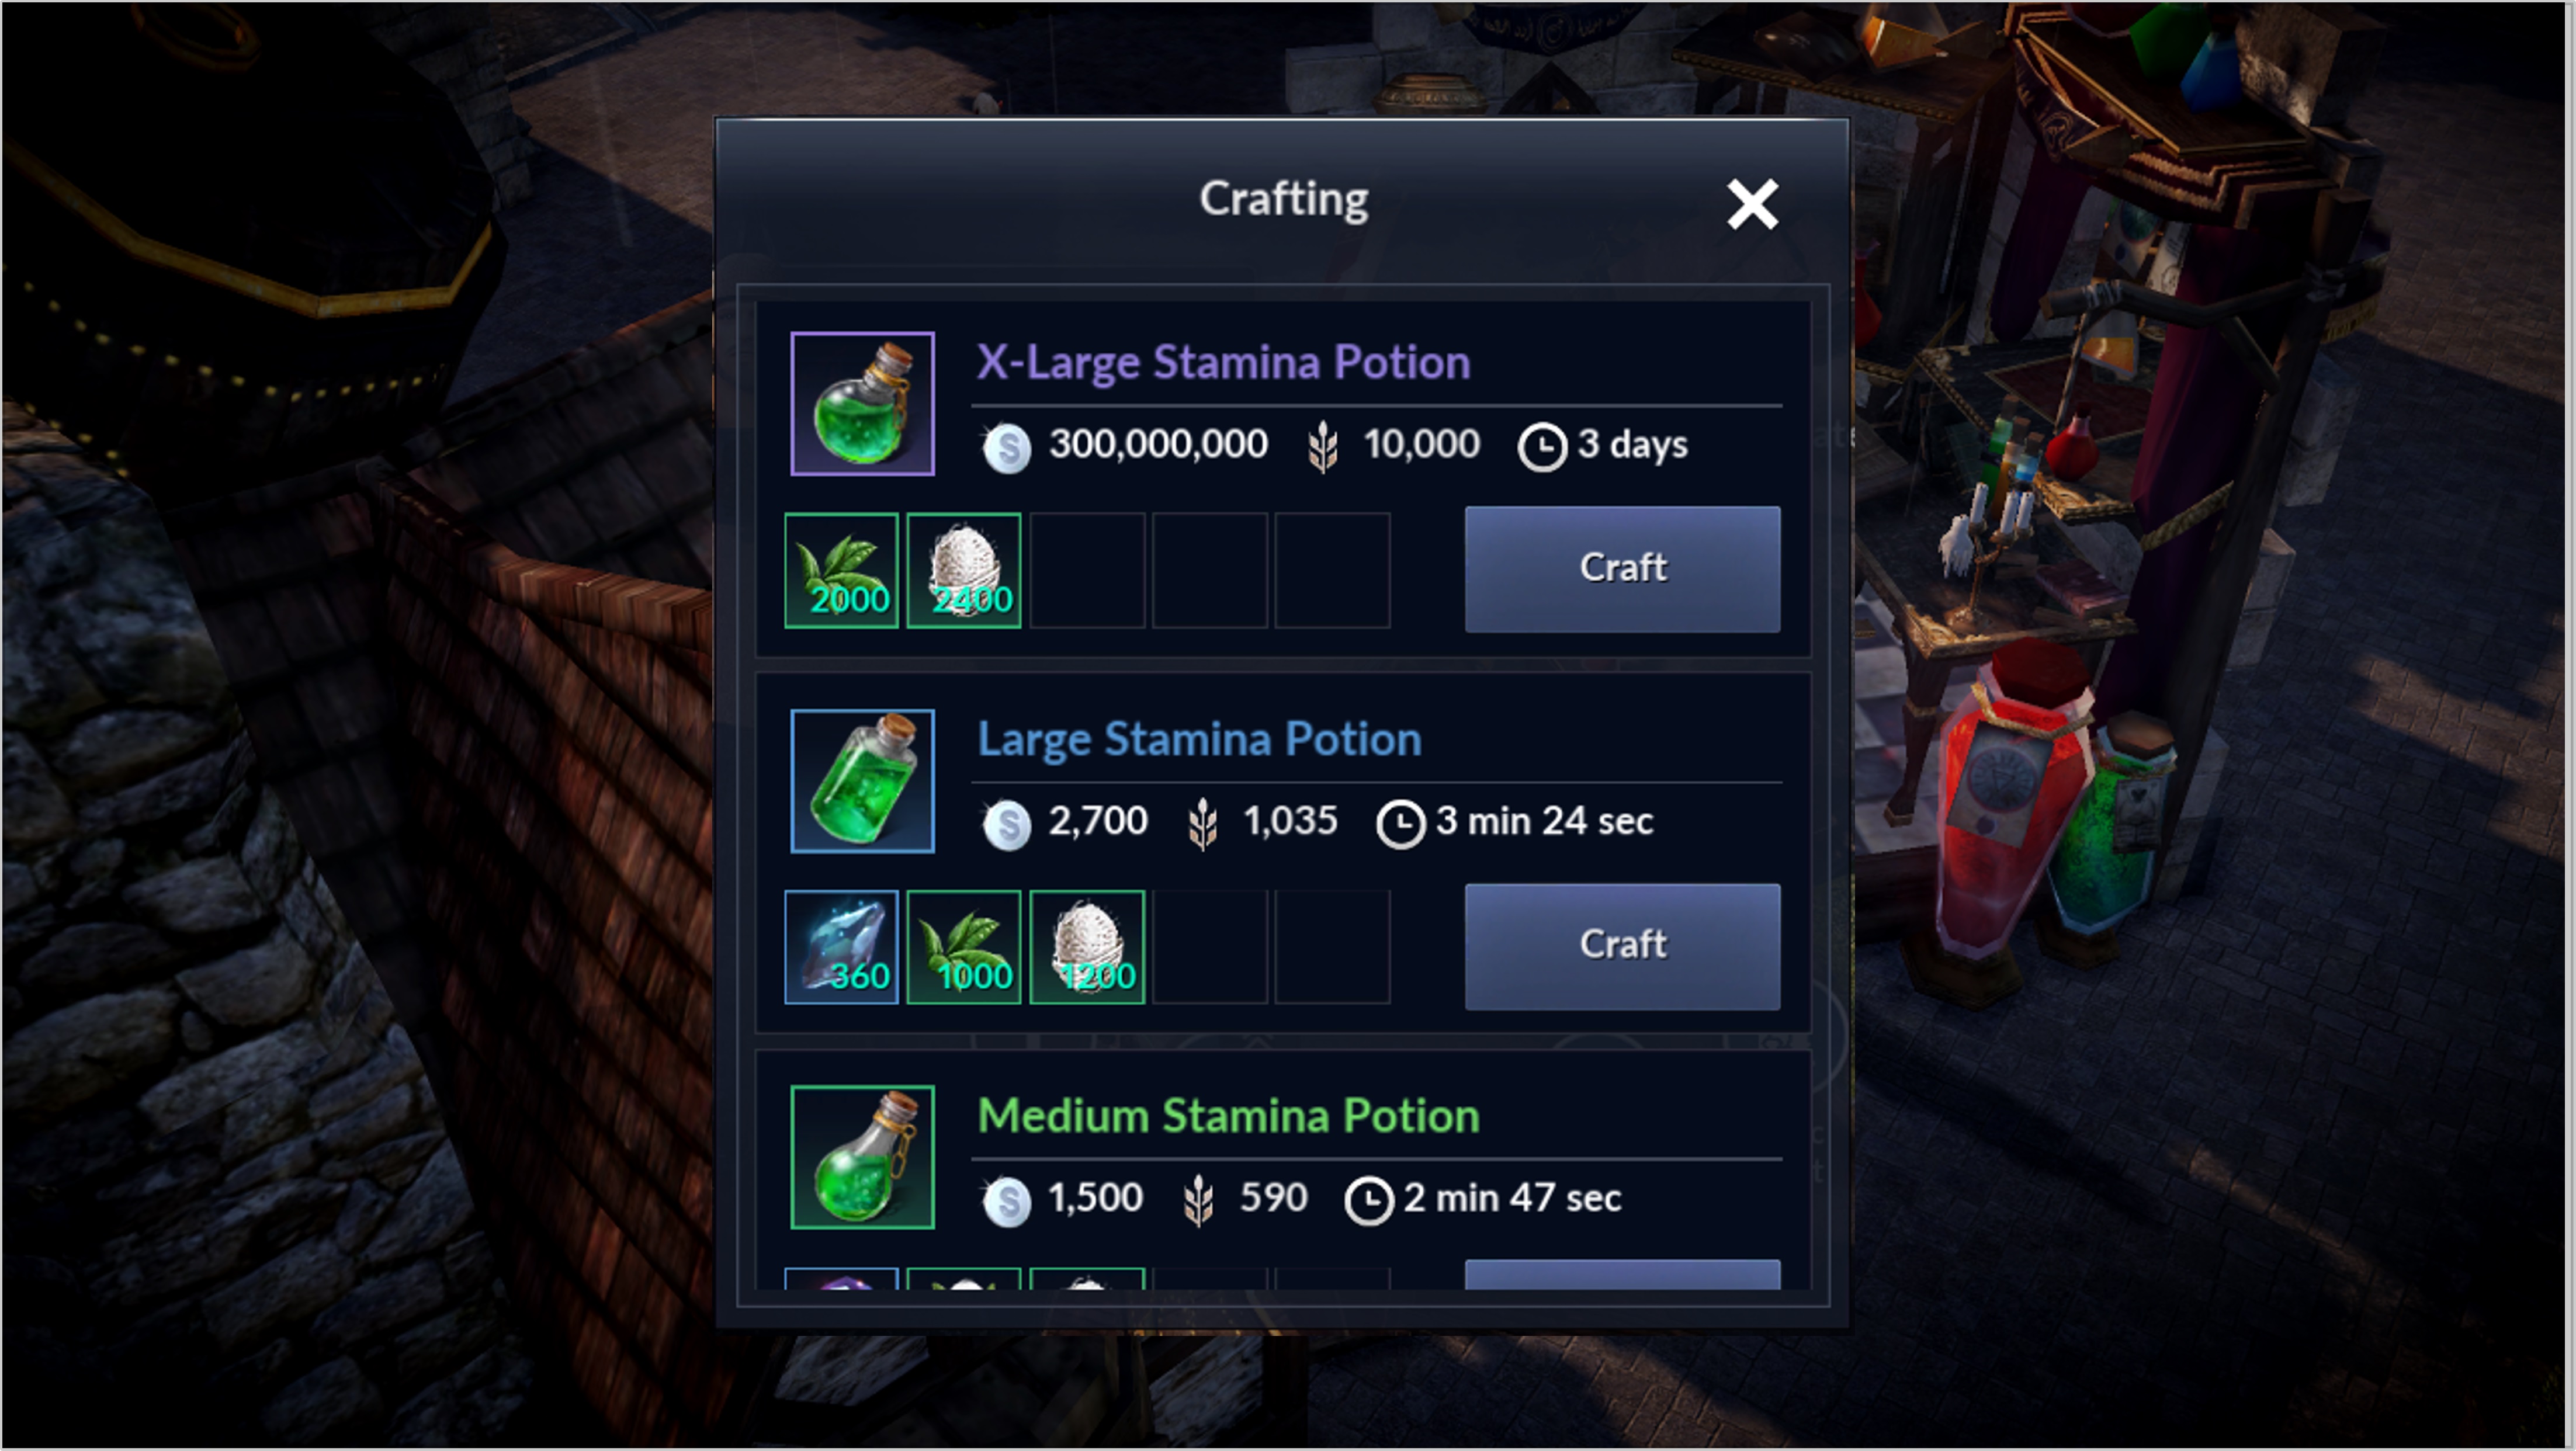The height and width of the screenshot is (1451, 2576).
Task: Click the wheat icon beside 10,000
Action: click(1323, 446)
